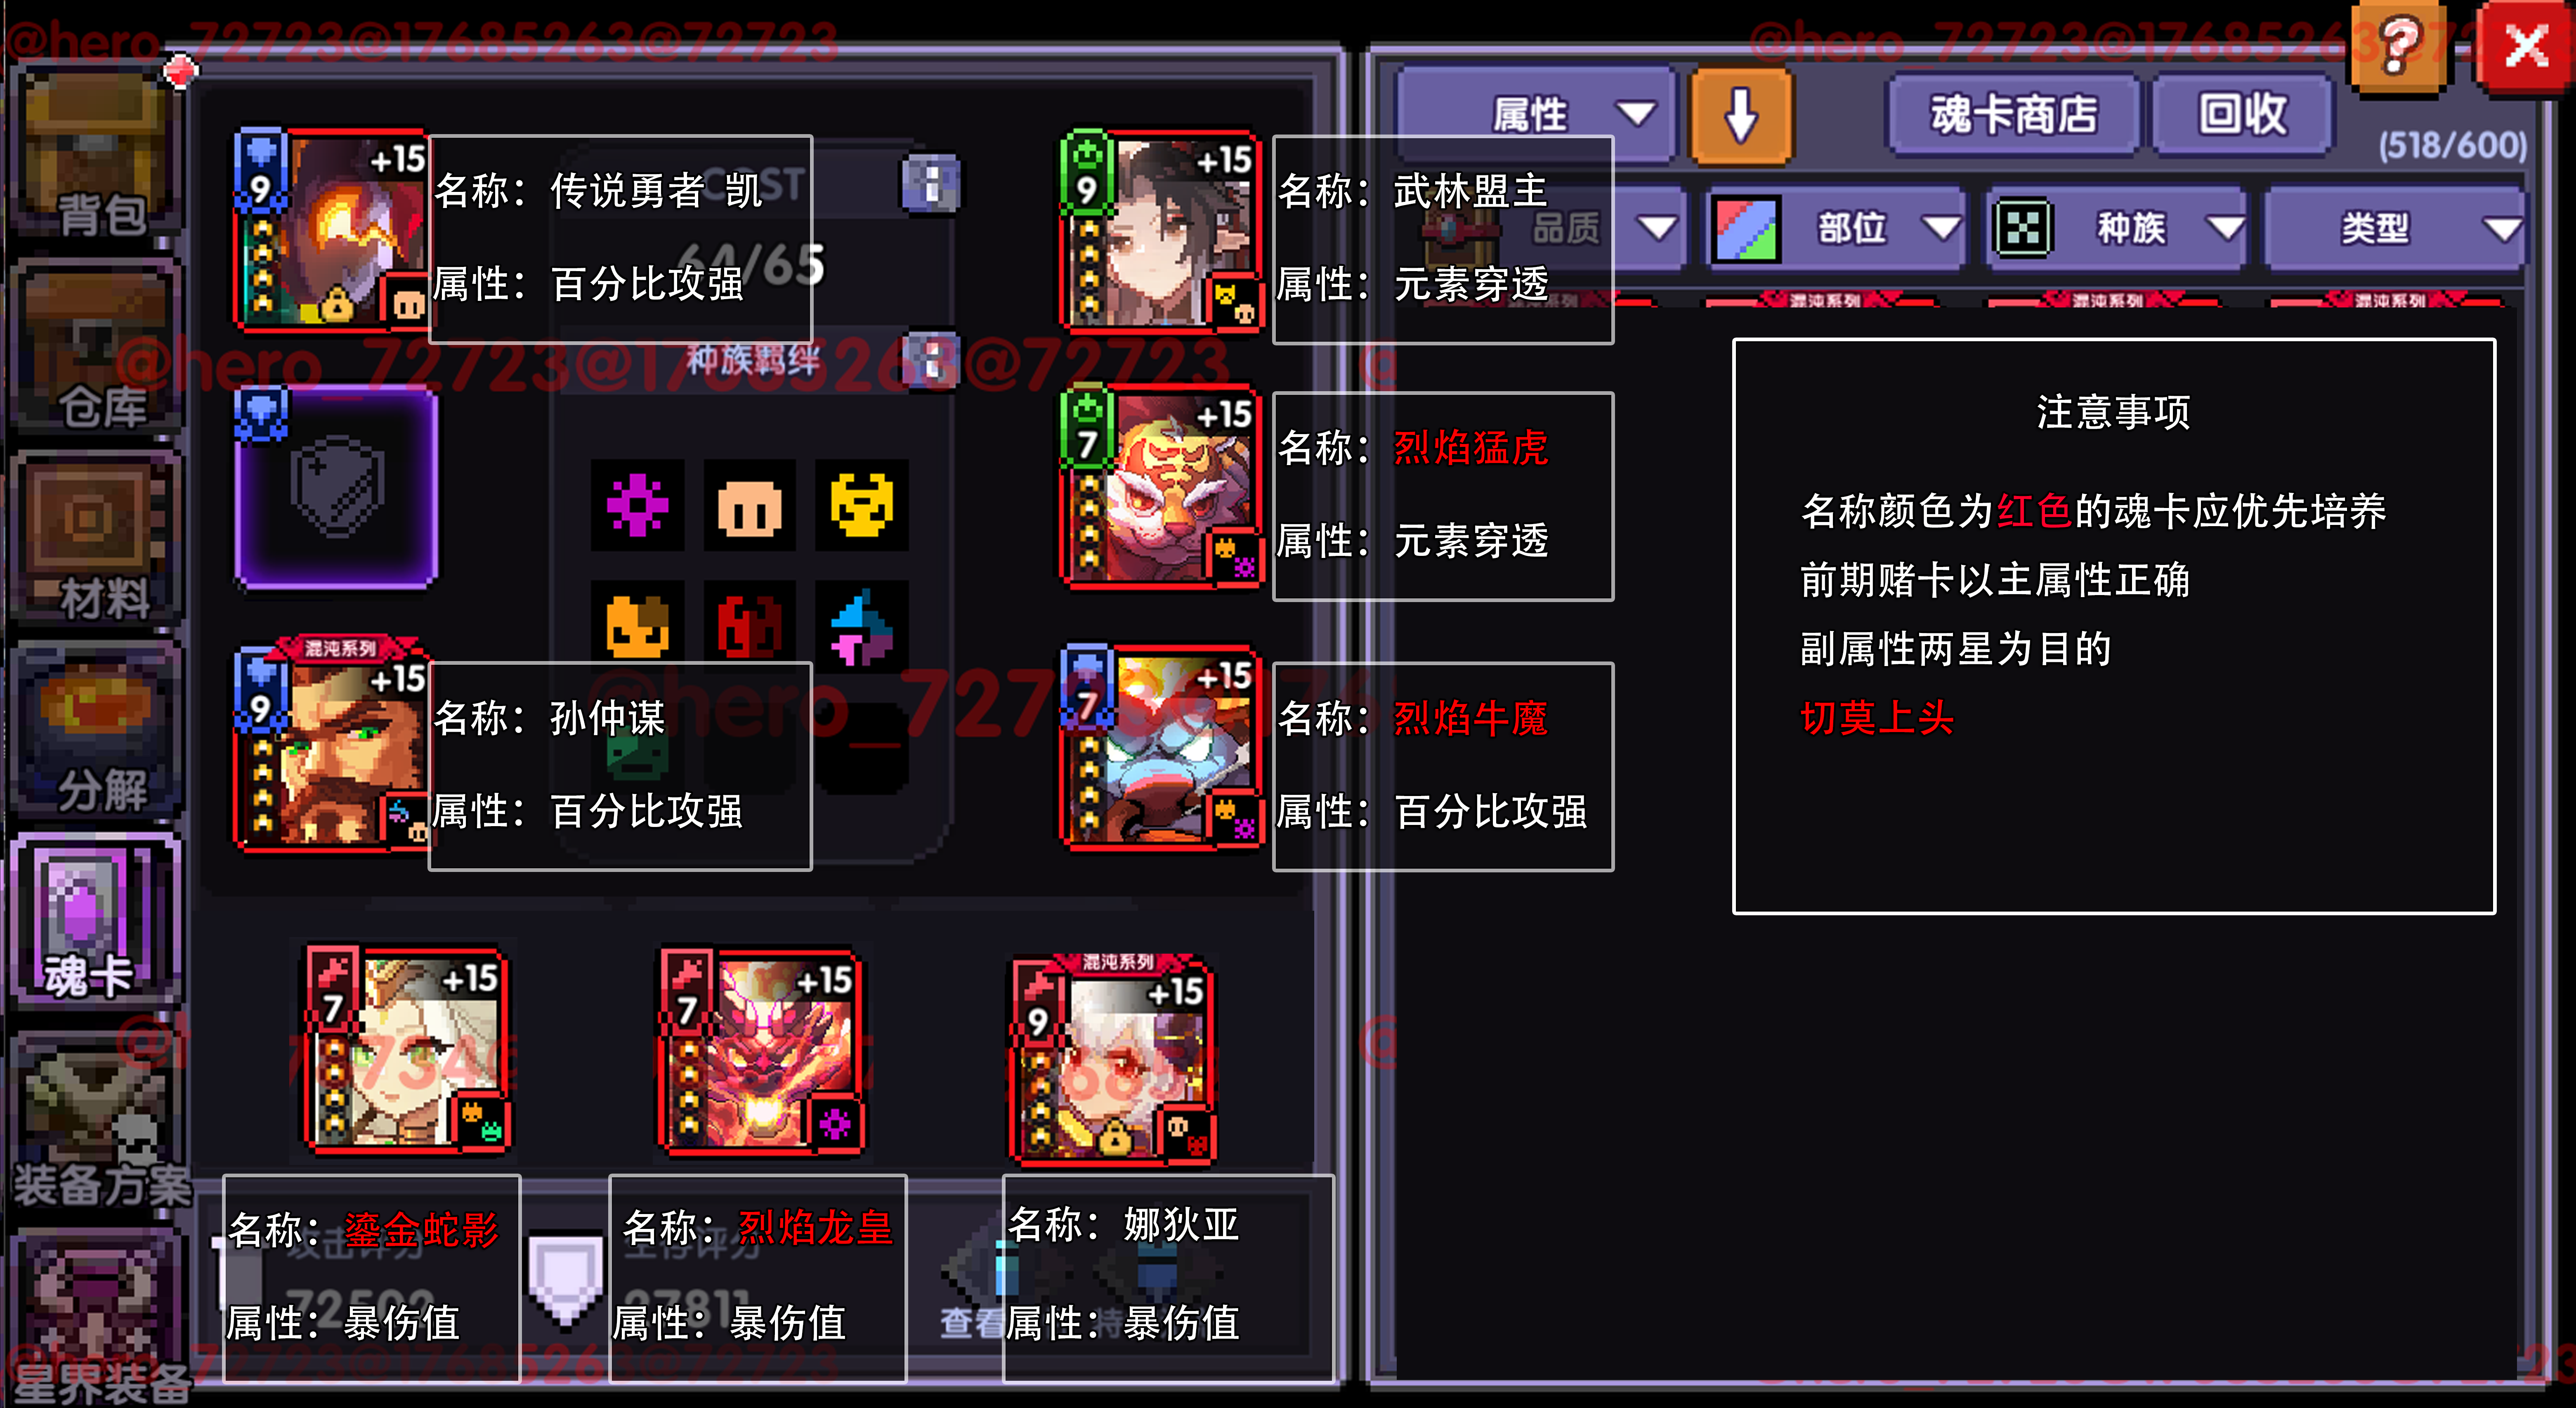This screenshot has height=1408, width=2576.
Task: Select the purple flower race icon
Action: 637,505
